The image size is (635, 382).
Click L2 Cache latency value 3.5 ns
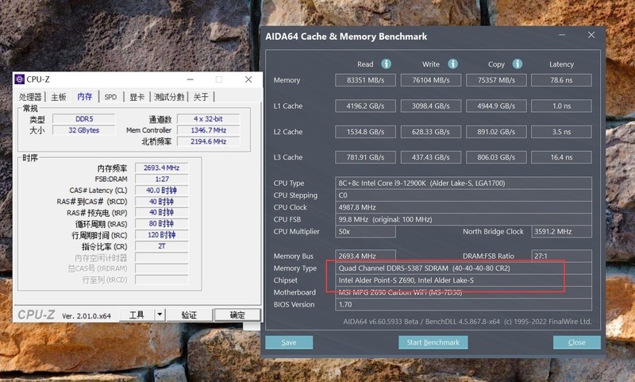point(561,132)
